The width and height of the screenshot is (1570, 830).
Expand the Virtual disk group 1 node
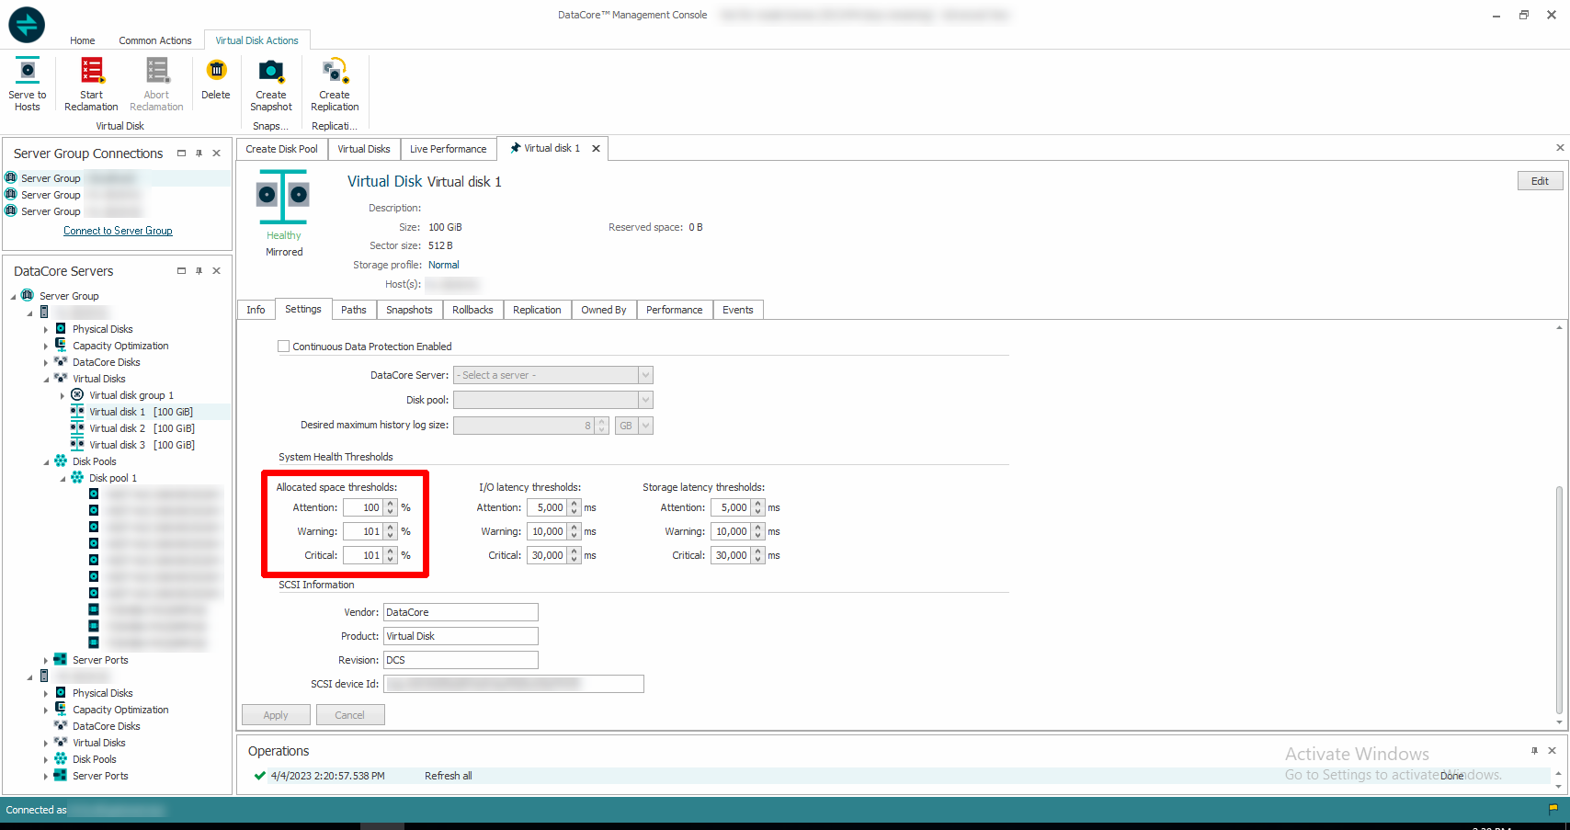[x=63, y=395]
